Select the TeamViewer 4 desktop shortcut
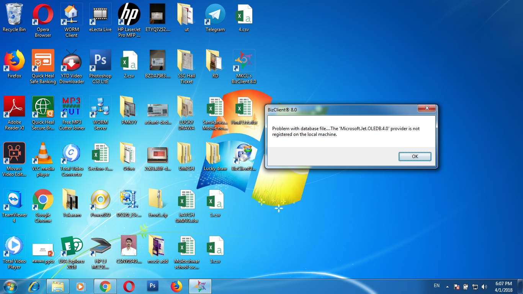Image resolution: width=523 pixels, height=294 pixels. click(x=14, y=206)
